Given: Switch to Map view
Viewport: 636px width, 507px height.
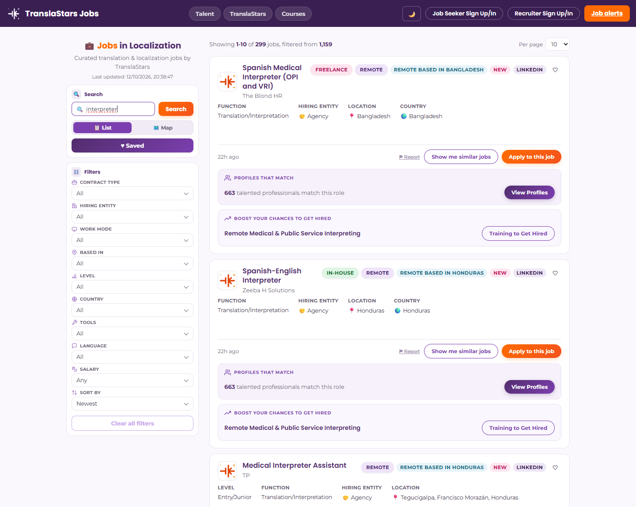Looking at the screenshot, I should click(x=163, y=128).
